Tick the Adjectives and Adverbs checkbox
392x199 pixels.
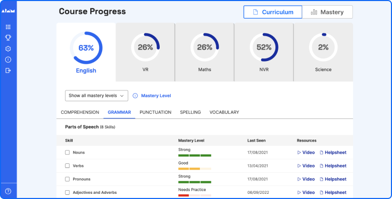pos(67,192)
